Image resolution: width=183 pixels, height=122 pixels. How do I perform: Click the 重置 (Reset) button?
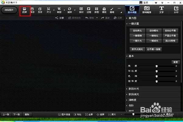(176, 62)
